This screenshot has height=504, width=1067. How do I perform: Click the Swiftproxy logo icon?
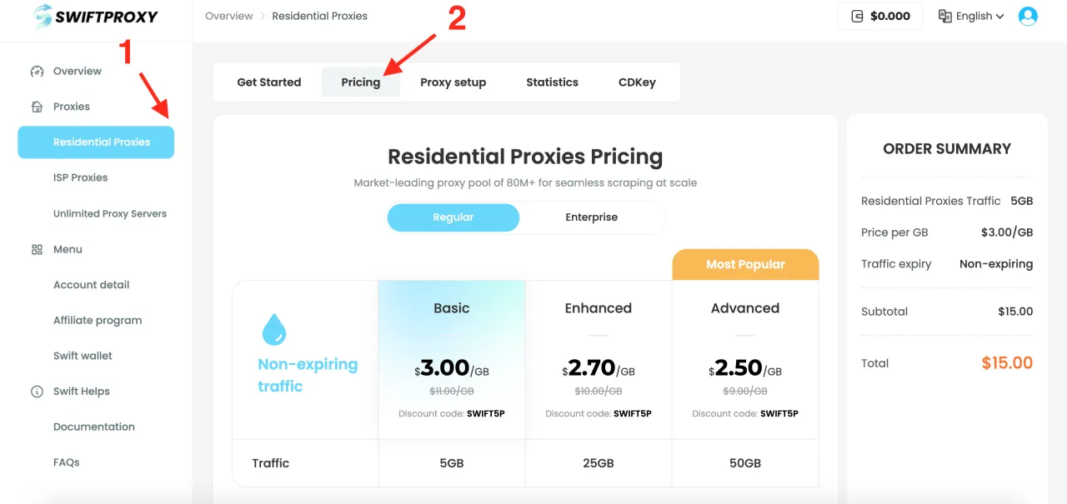[43, 16]
